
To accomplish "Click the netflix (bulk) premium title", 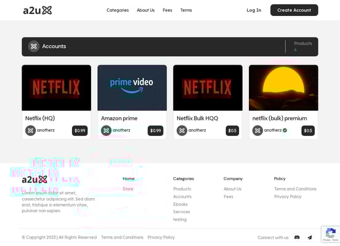I will (x=280, y=118).
